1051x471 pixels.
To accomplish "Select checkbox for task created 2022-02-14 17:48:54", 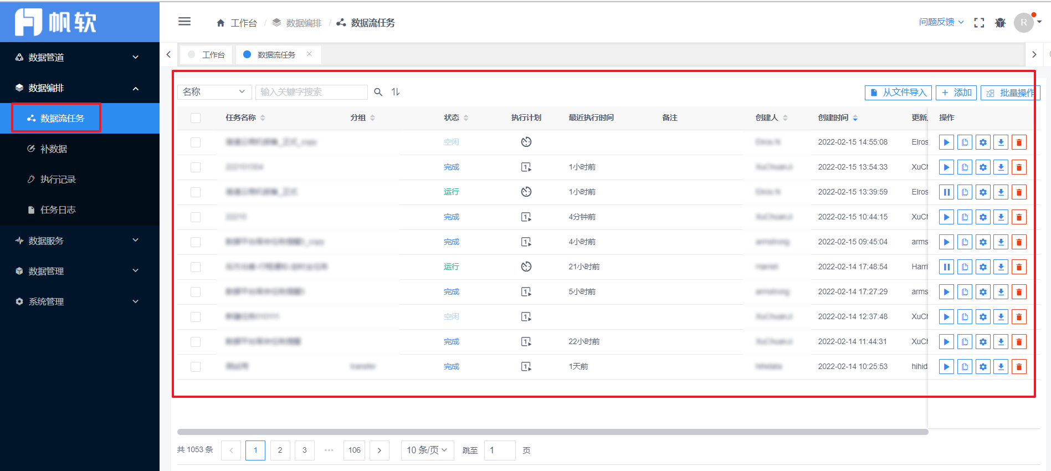I will click(196, 267).
